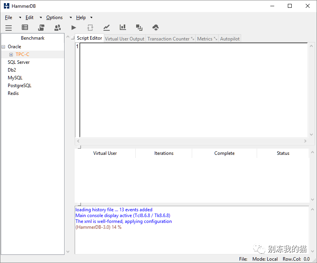317x263 pixels.
Task: Select PostgreSQL in the Benchmark list
Action: 19,86
